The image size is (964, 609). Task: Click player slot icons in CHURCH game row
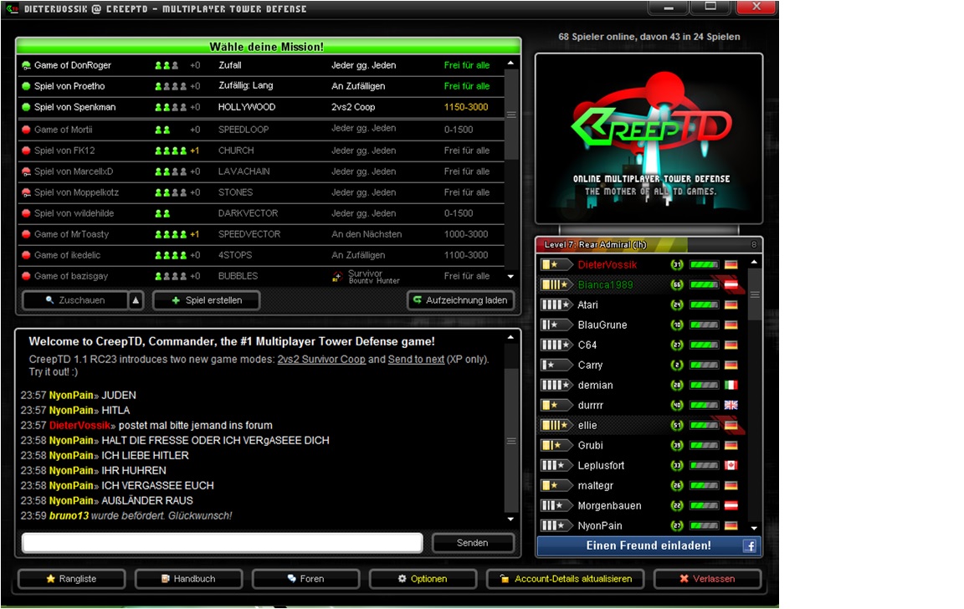[171, 151]
